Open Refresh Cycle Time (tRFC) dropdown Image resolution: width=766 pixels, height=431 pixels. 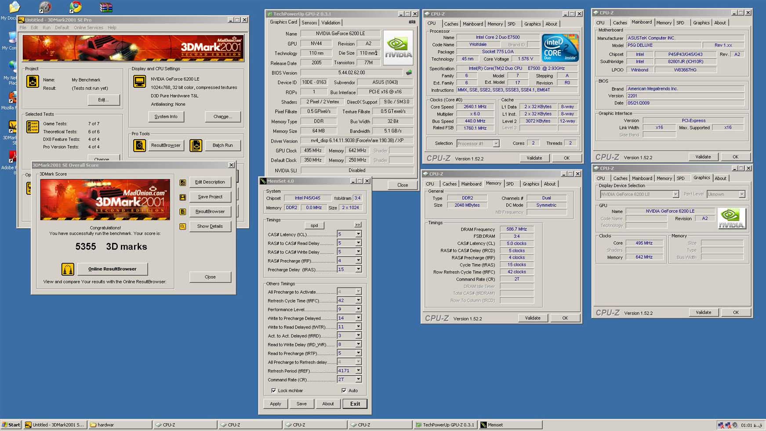[358, 301]
